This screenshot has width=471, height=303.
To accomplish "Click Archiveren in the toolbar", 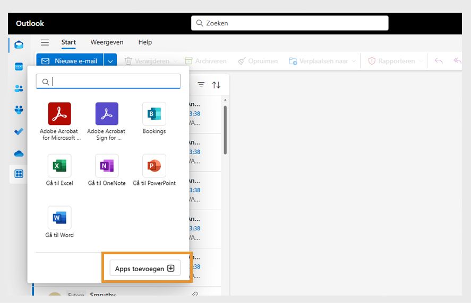I will click(205, 61).
